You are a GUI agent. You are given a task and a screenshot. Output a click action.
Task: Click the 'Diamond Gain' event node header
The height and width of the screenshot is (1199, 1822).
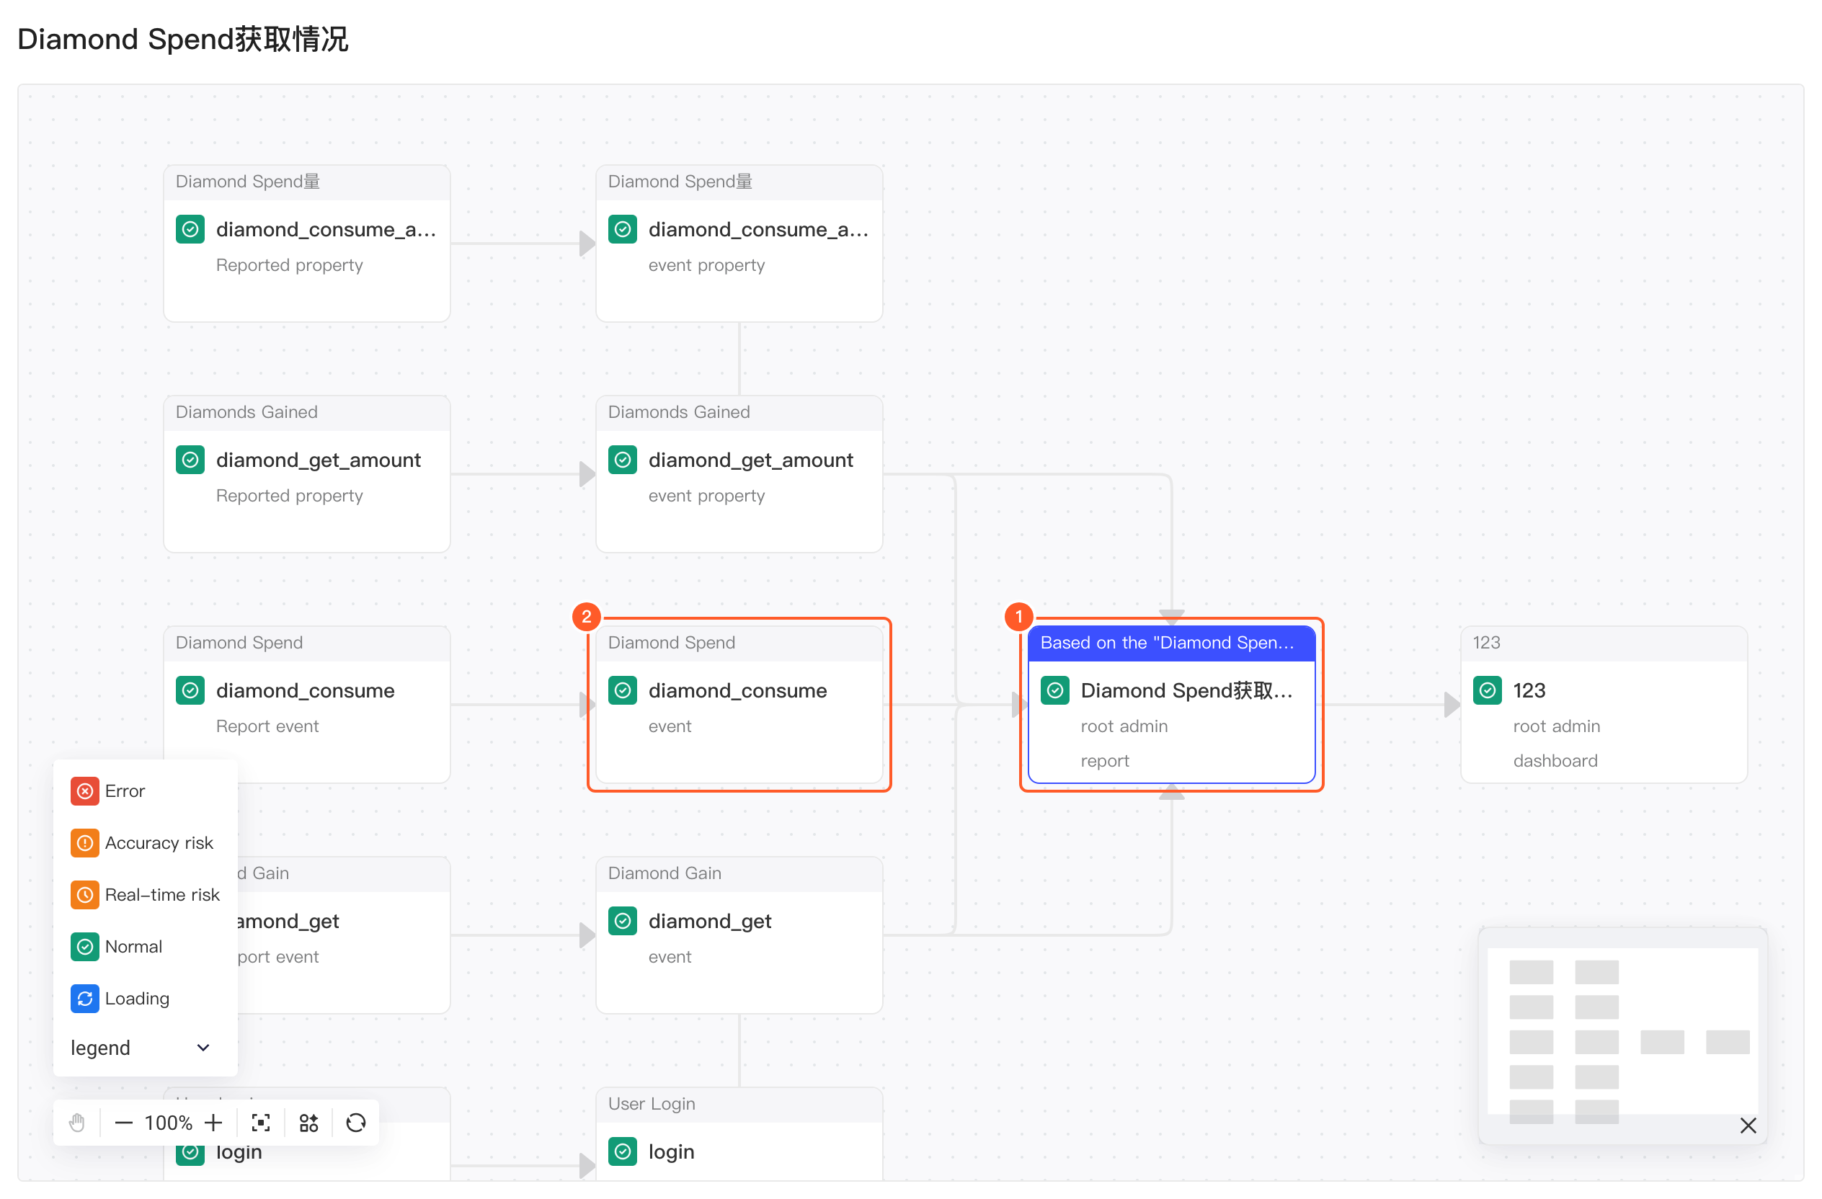pyautogui.click(x=739, y=873)
